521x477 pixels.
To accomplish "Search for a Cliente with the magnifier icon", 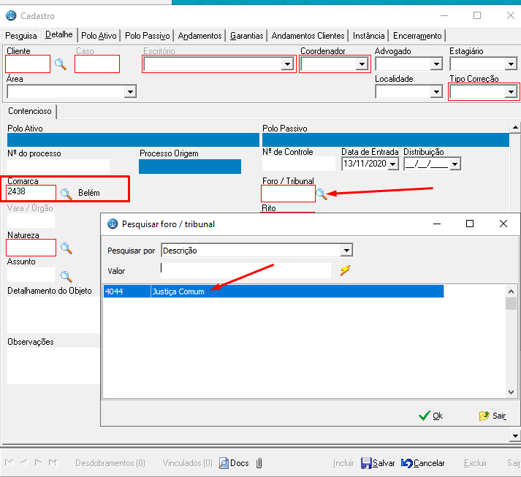I will pos(61,64).
